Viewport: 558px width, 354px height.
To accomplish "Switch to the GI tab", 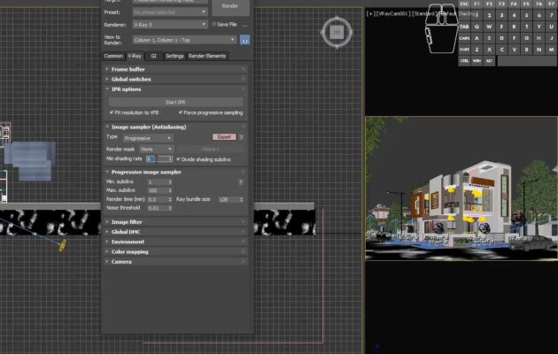I will click(x=153, y=56).
